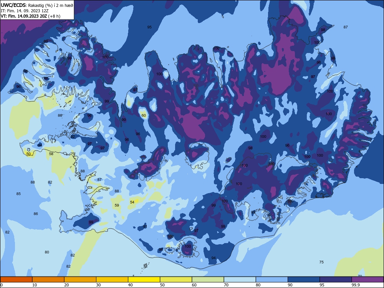Click the 30–40 amber legend swatch
384x288 pixels.
112,280
